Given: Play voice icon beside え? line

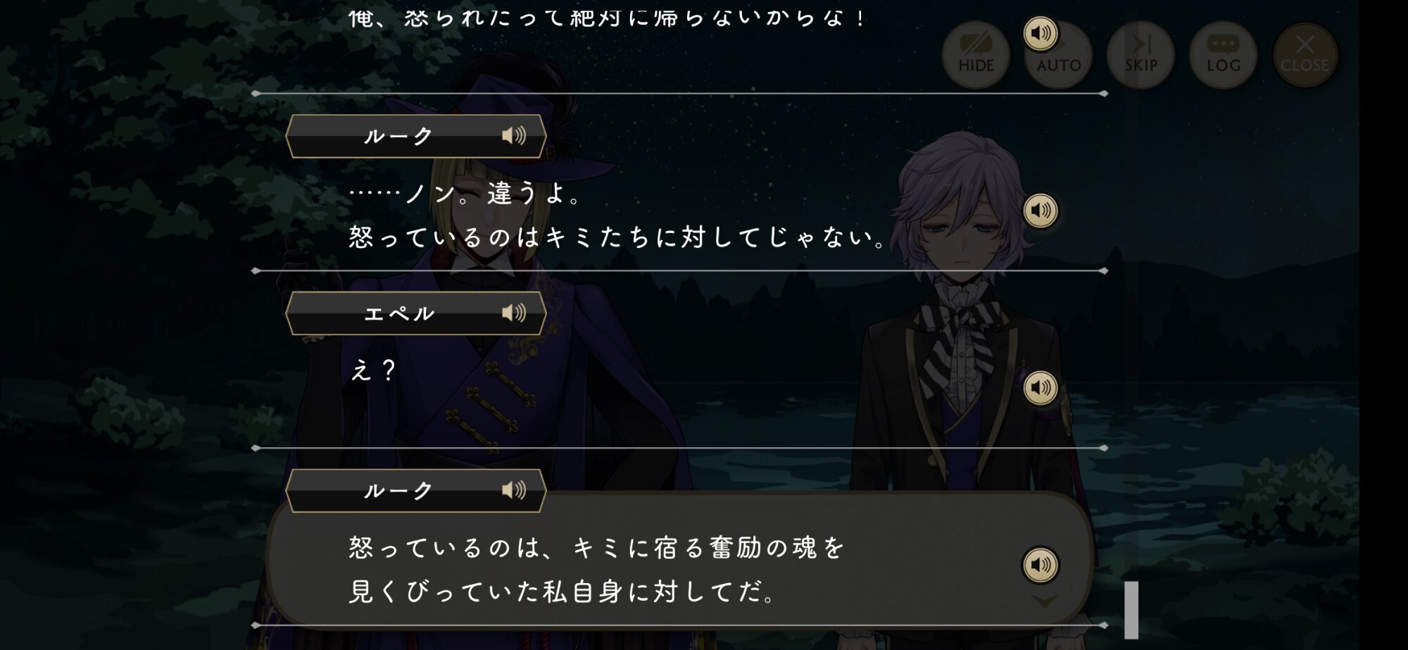Looking at the screenshot, I should point(1041,388).
